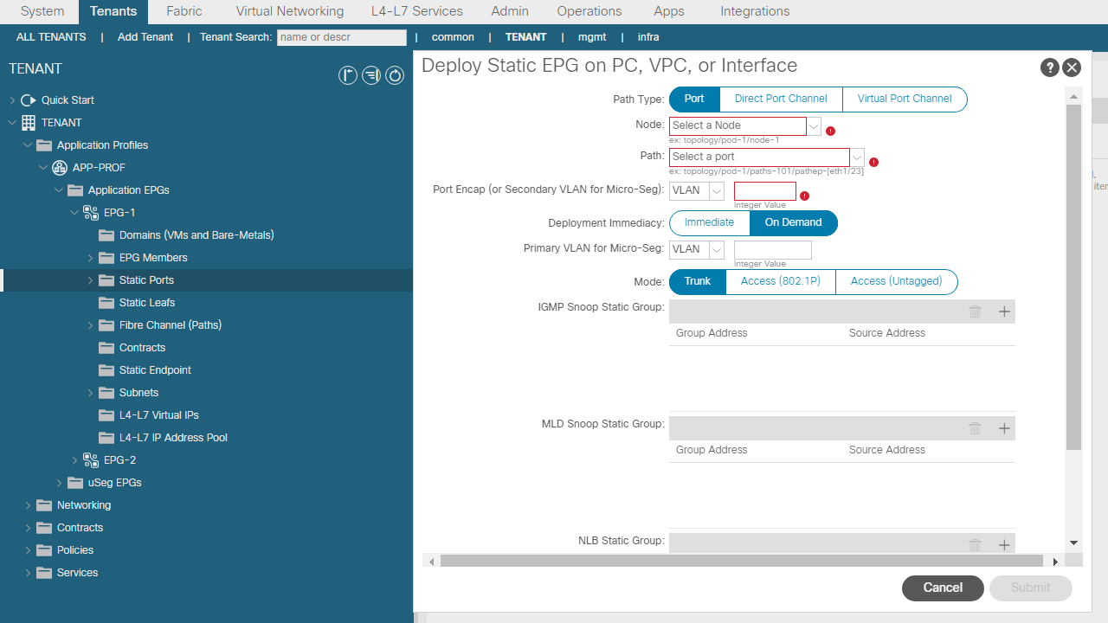Click the Path field error indicator
Image resolution: width=1108 pixels, height=623 pixels.
[873, 162]
